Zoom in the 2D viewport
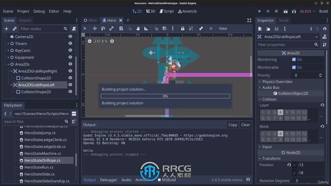 tap(112, 41)
